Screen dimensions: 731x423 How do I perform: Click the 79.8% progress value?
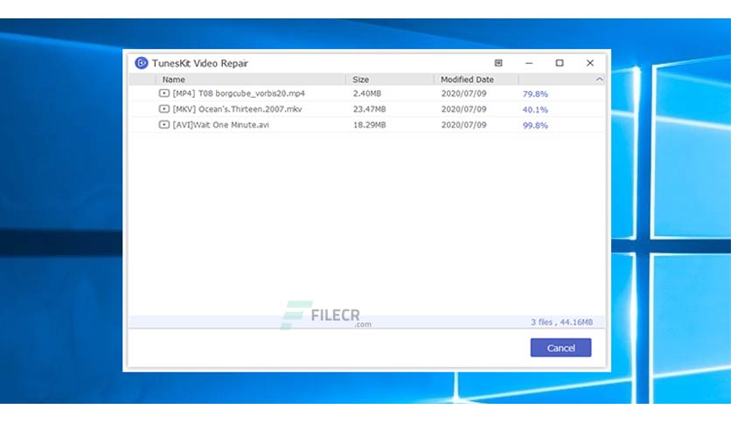[x=535, y=94]
